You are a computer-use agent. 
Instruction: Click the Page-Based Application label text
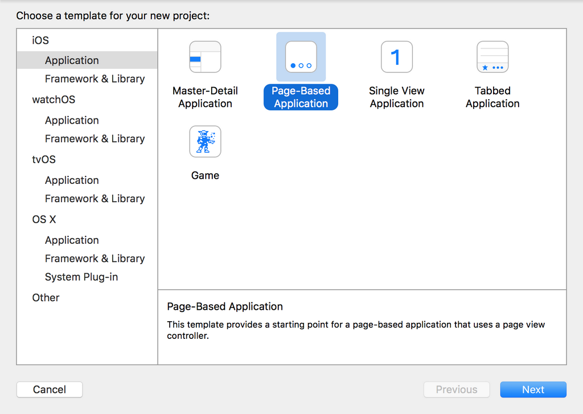tap(301, 97)
